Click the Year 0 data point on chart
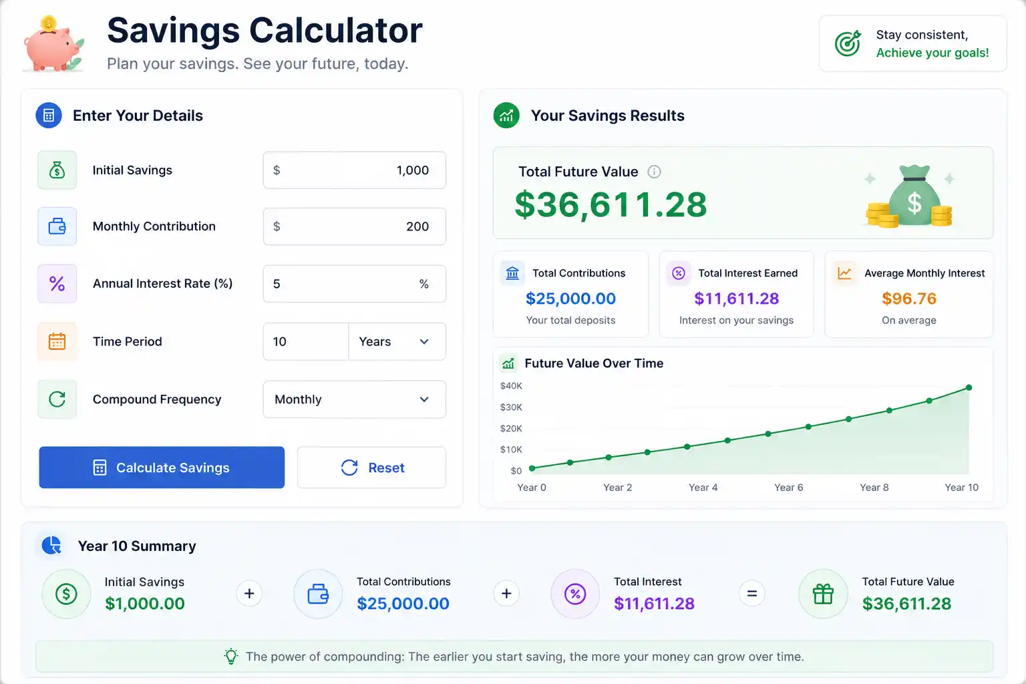Screen dimensions: 1026x684 coord(532,468)
